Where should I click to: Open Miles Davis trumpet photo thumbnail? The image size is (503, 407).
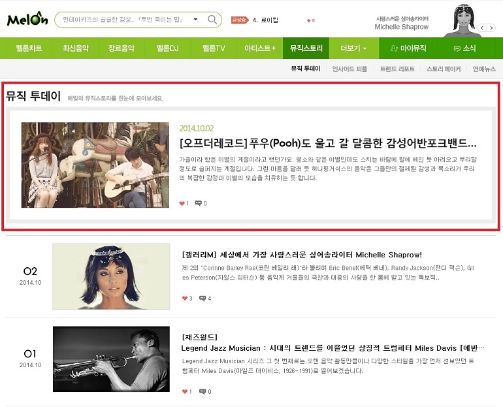click(111, 359)
